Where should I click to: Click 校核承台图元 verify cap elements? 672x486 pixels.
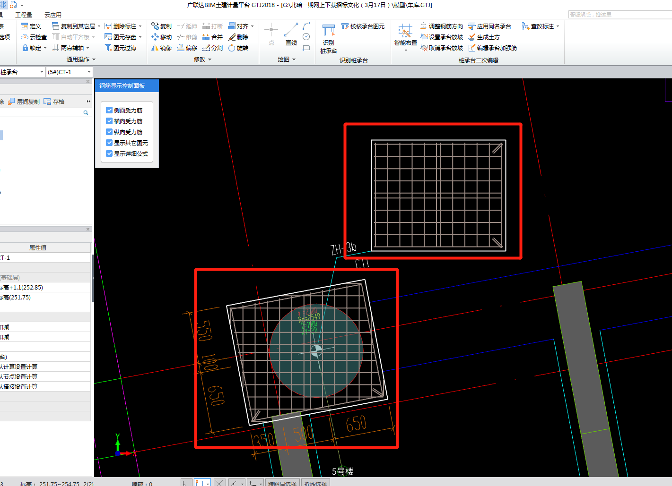pyautogui.click(x=363, y=26)
